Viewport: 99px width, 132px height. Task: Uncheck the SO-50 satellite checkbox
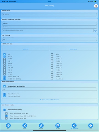click(4, 57)
